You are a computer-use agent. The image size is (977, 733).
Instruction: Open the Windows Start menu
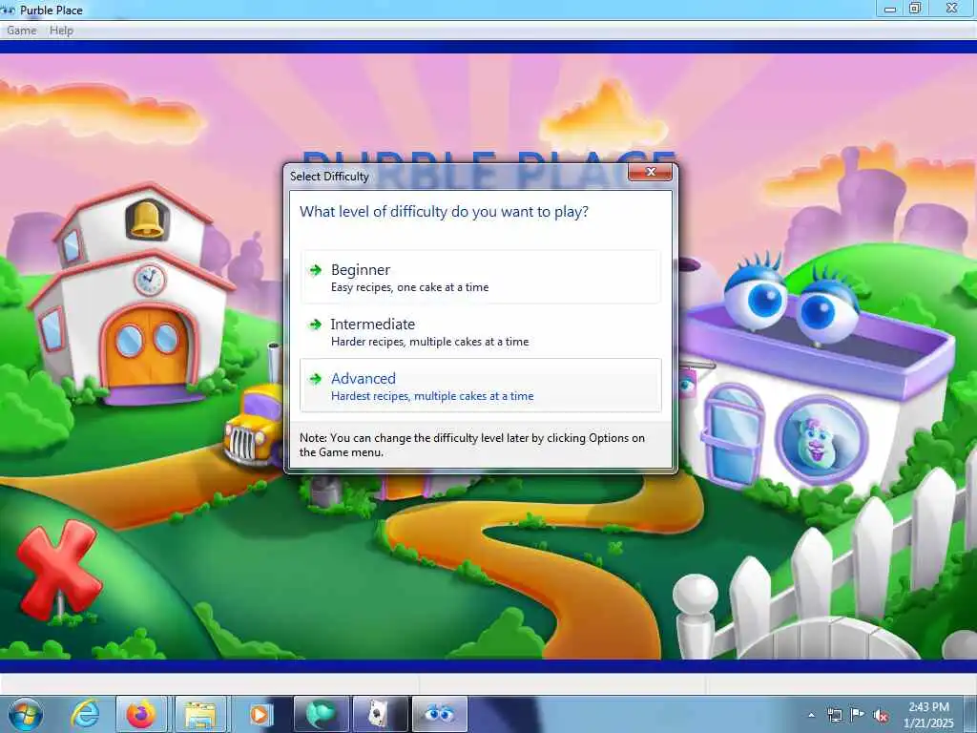pyautogui.click(x=26, y=714)
